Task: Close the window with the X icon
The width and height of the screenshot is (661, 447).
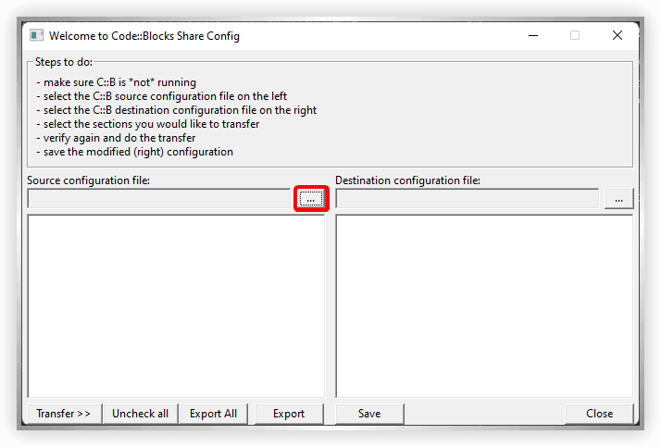Action: tap(617, 36)
